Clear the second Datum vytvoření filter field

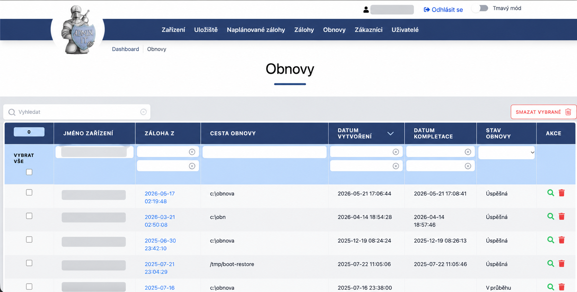[x=396, y=166]
